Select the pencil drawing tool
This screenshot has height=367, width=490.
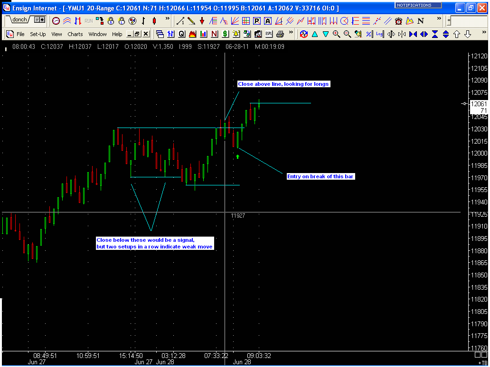(x=191, y=21)
